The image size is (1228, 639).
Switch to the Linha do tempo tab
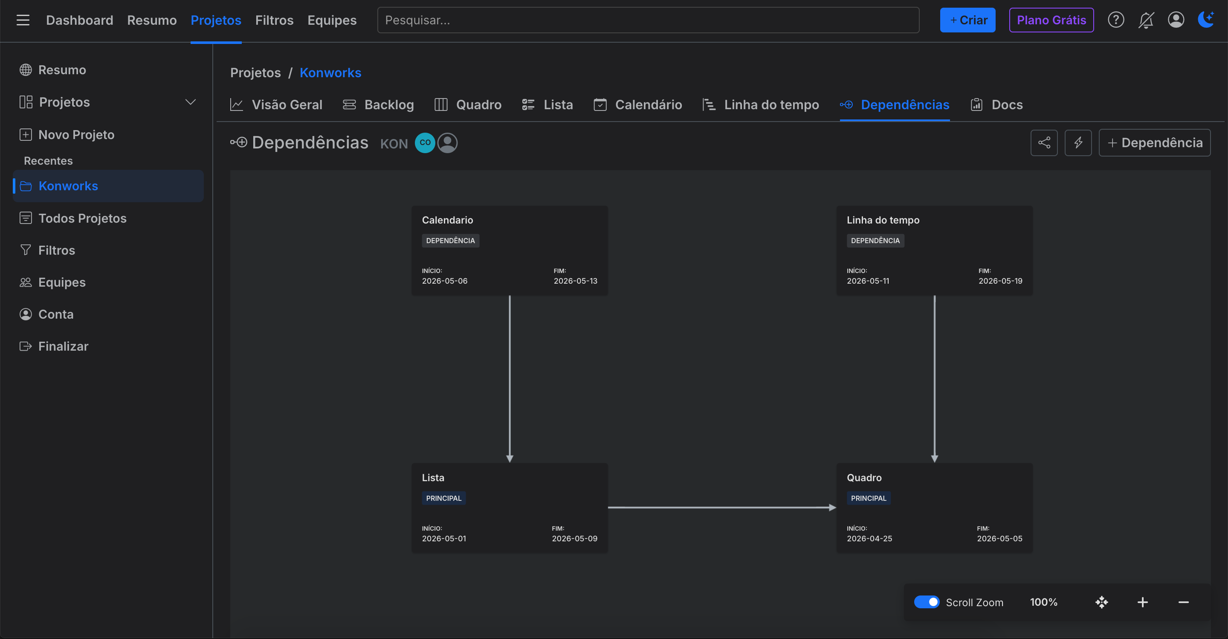point(760,105)
